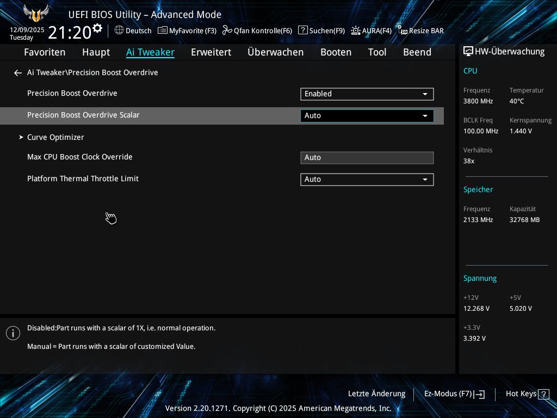This screenshot has width=557, height=418.
Task: Open the Beend exit tab
Action: coord(417,52)
